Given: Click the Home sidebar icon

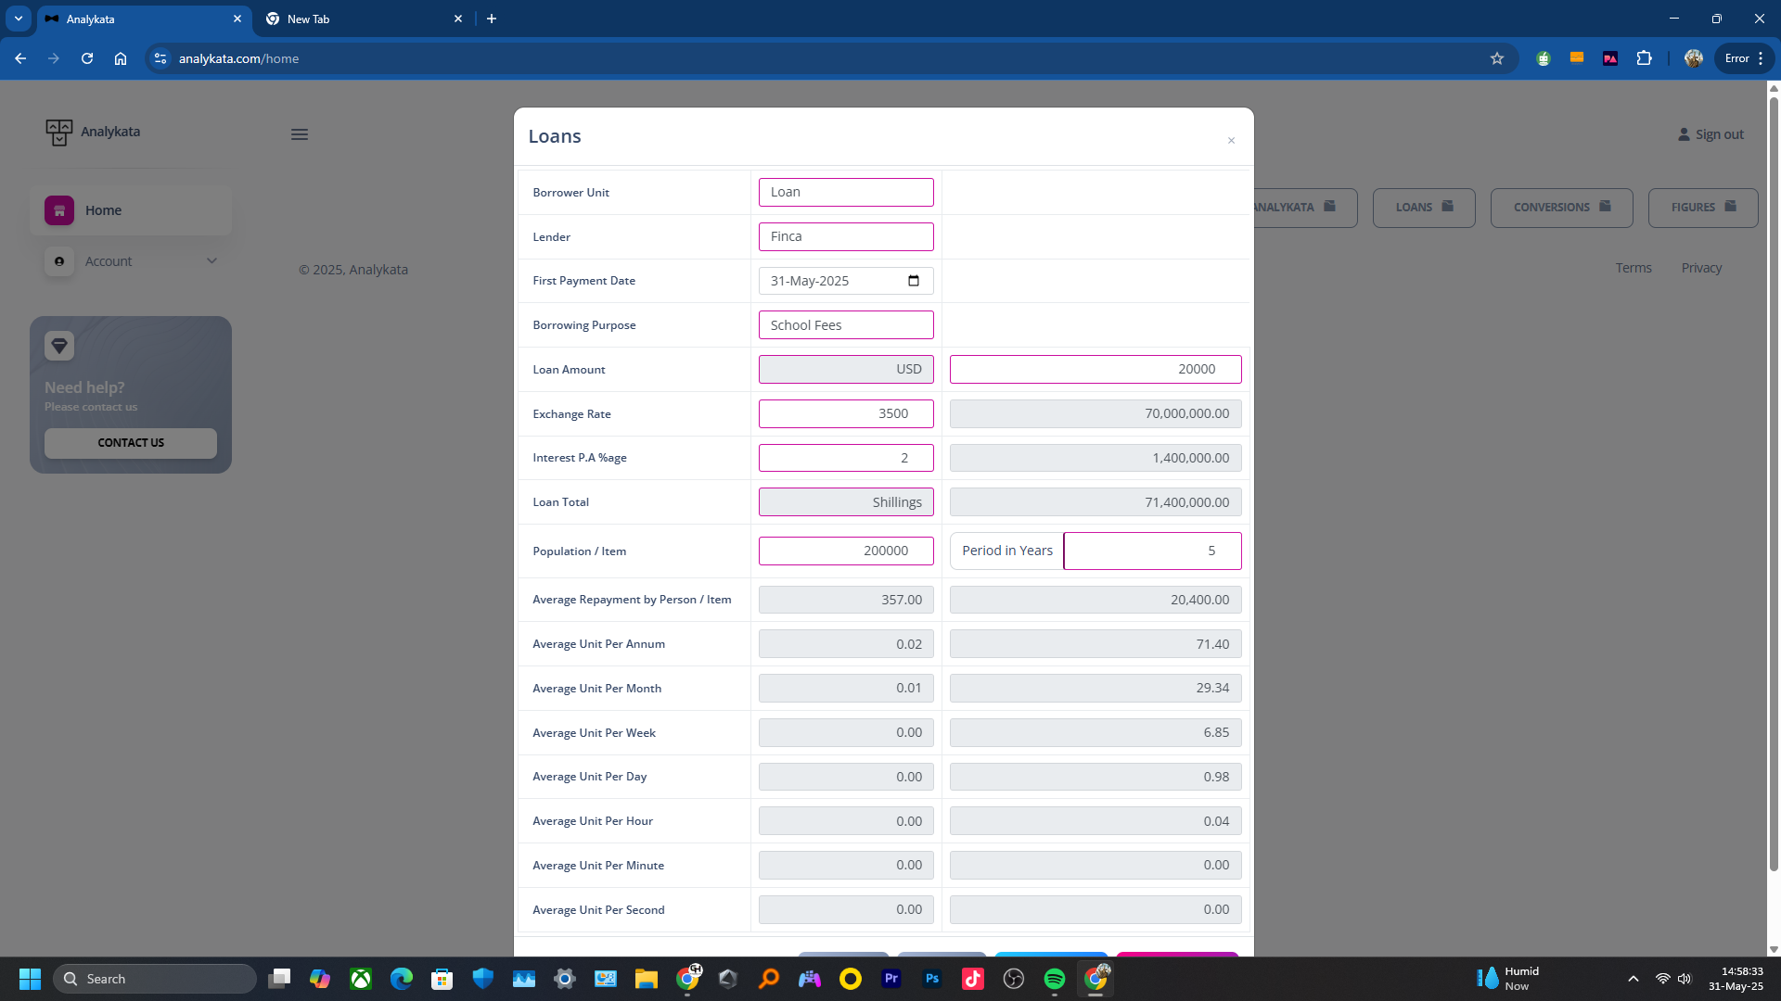Looking at the screenshot, I should click(59, 210).
